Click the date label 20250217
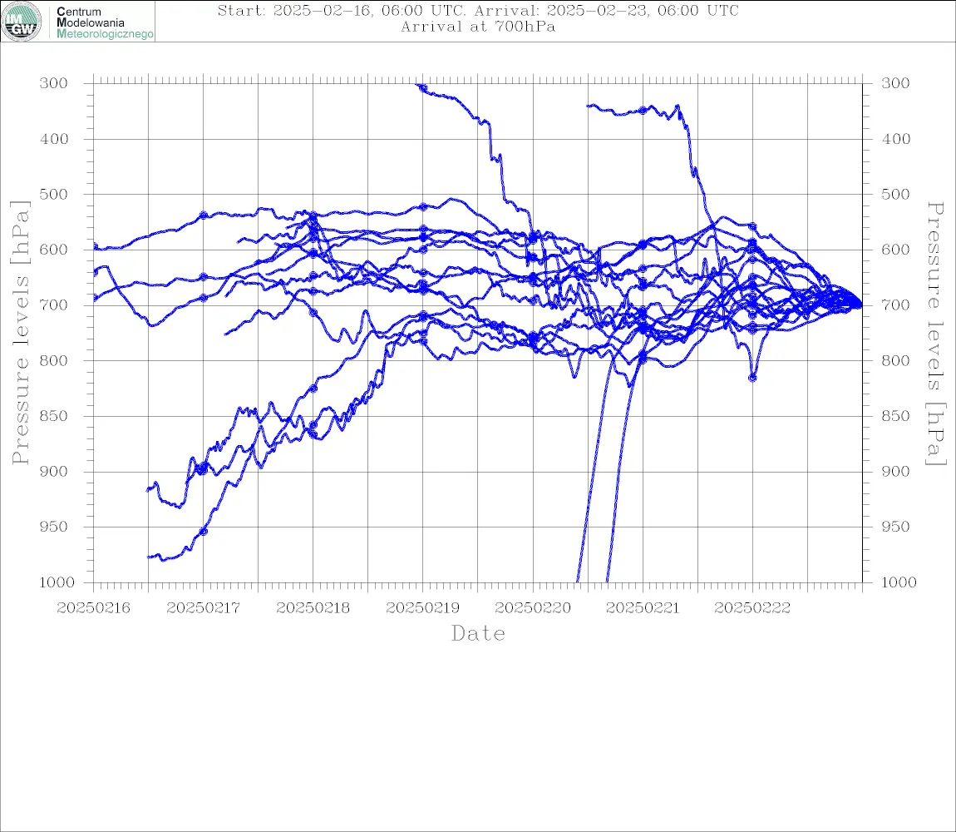The height and width of the screenshot is (832, 956). click(203, 608)
